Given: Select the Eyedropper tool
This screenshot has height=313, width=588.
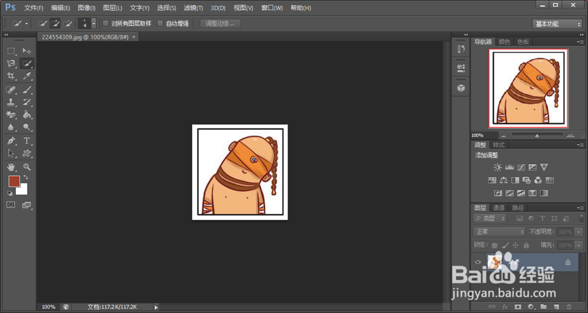Looking at the screenshot, I should coord(26,76).
